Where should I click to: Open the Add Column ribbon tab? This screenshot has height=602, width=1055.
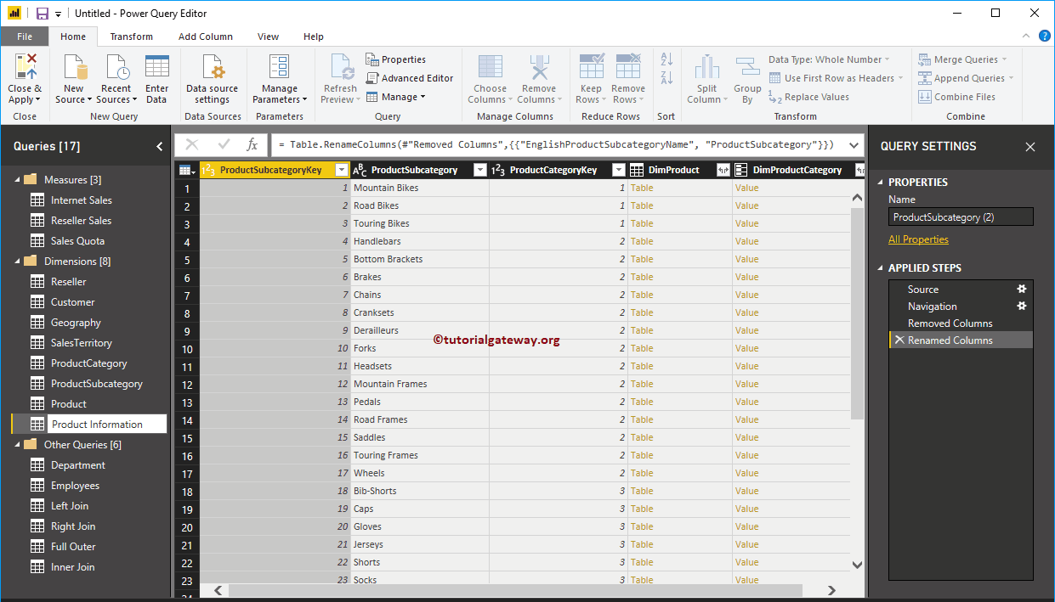tap(204, 37)
